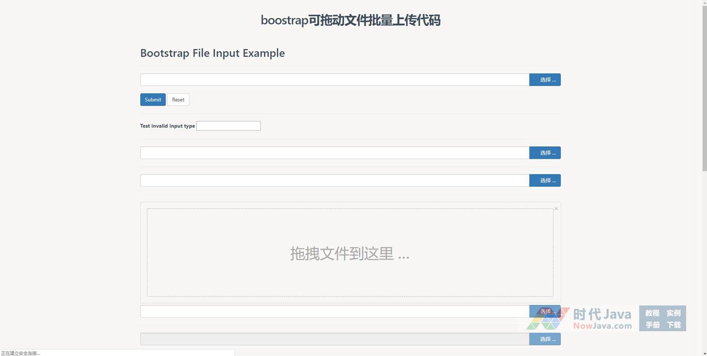
Task: Open the 下载 link in the watermark
Action: click(x=673, y=325)
